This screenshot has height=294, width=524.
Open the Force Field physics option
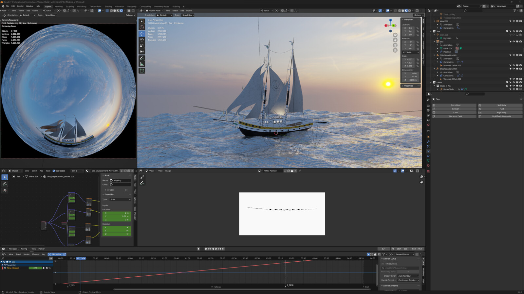[454, 105]
